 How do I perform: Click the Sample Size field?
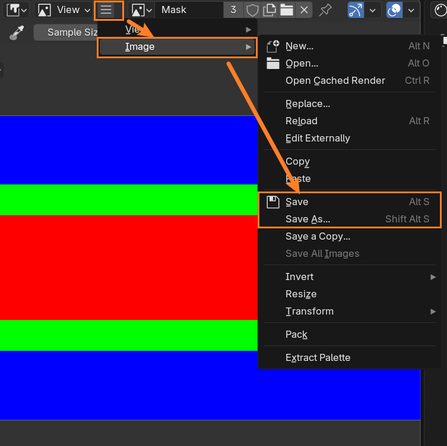click(65, 32)
